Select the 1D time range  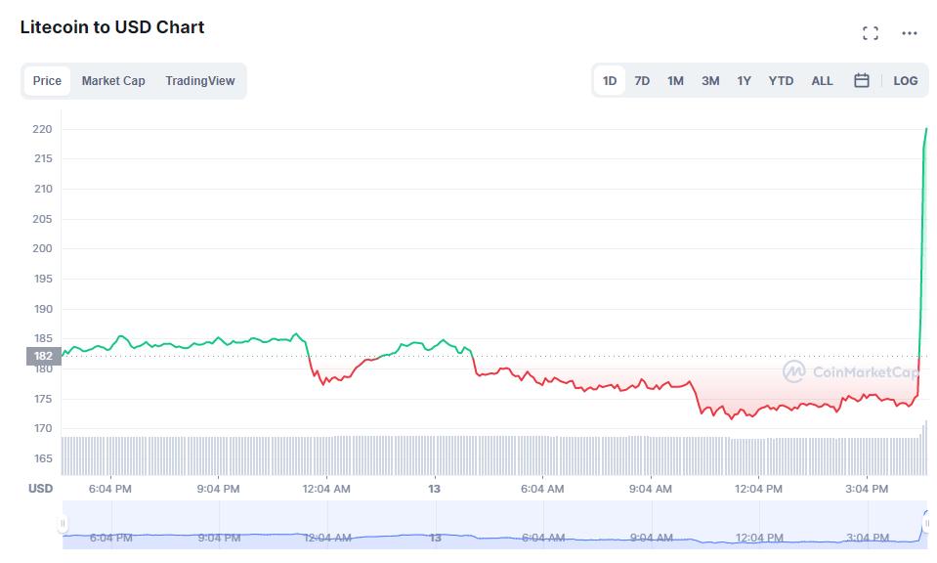610,81
